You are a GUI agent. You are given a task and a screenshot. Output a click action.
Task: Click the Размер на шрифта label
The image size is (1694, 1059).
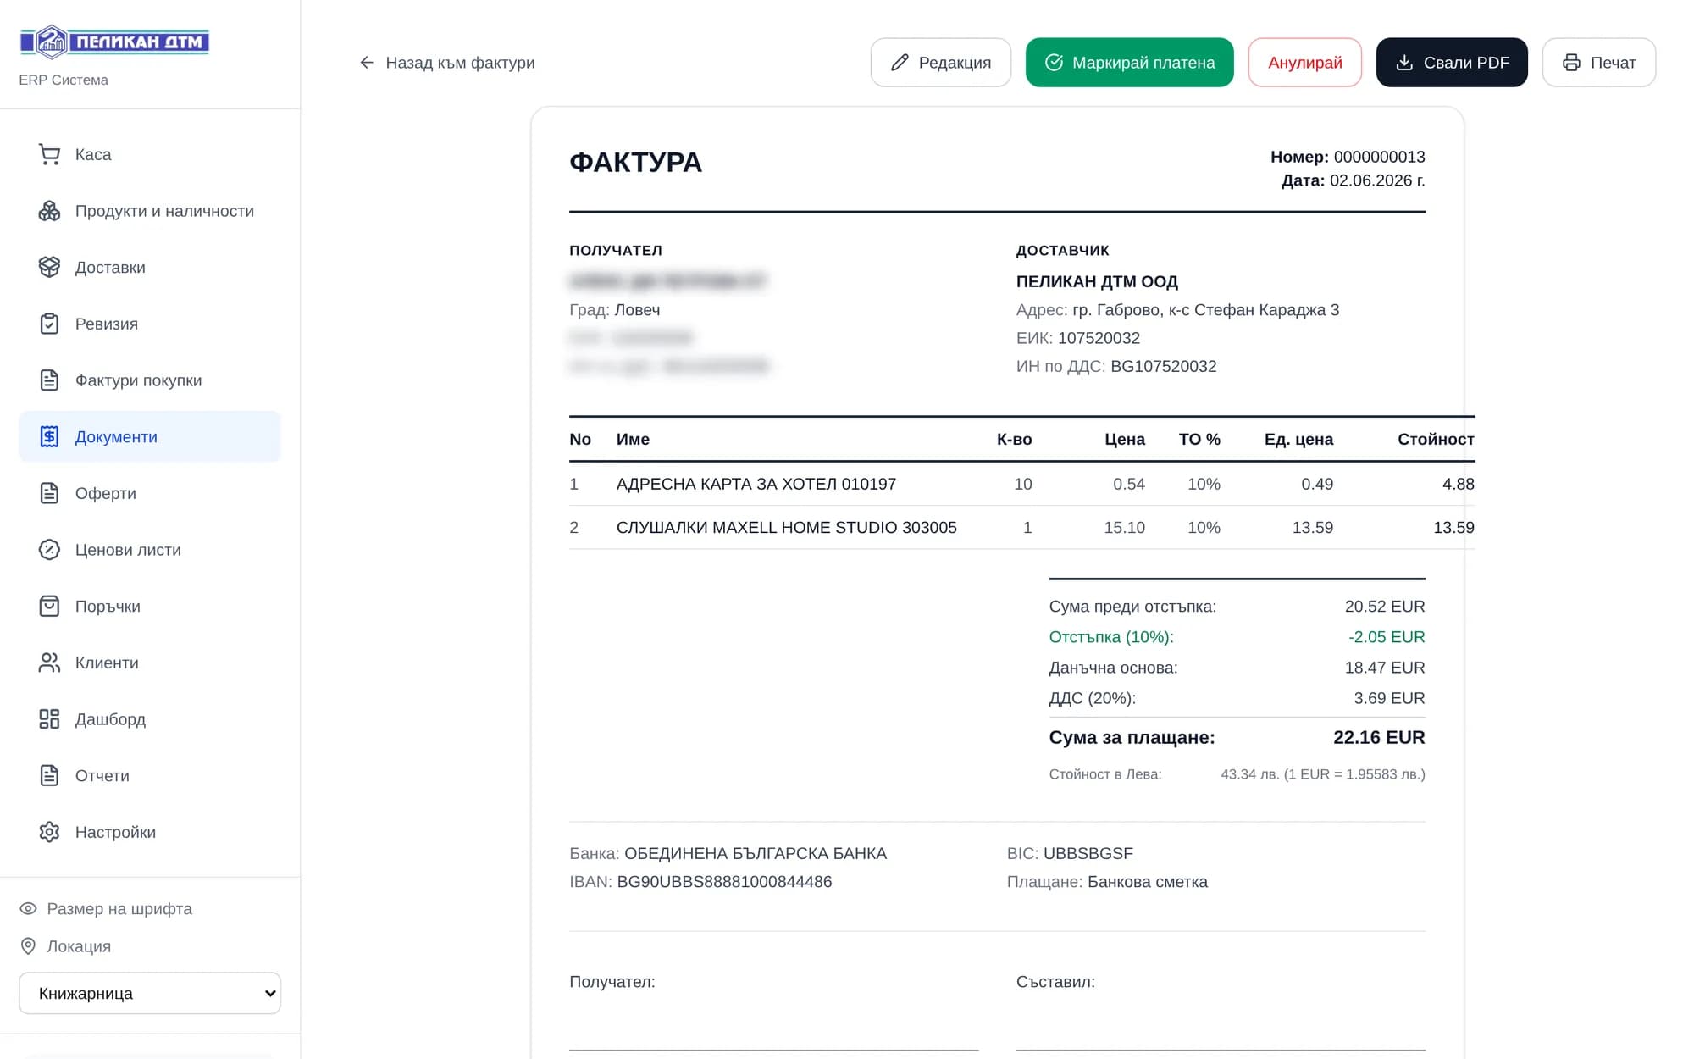(119, 908)
